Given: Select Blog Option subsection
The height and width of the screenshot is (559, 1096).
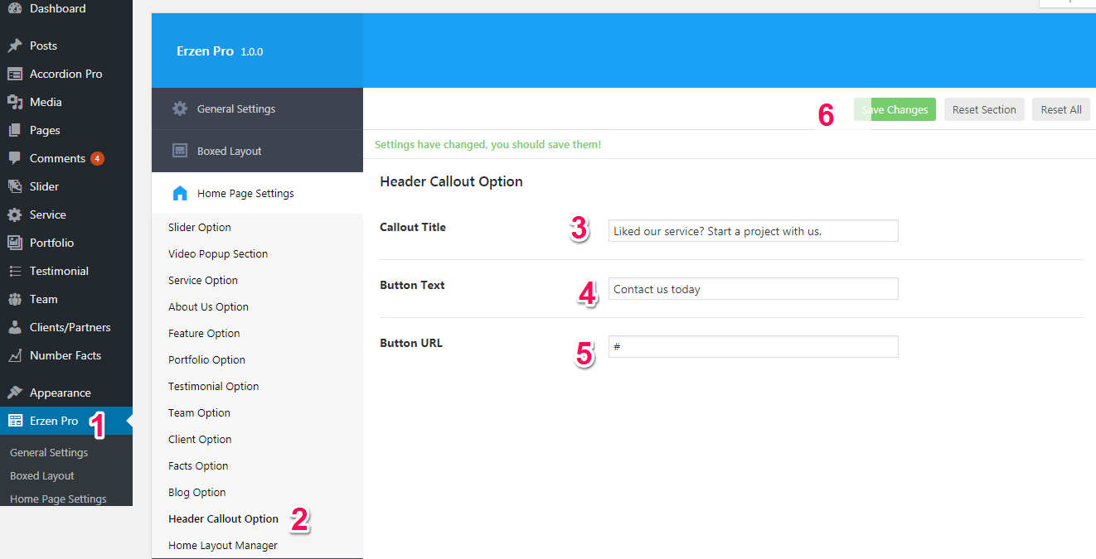Looking at the screenshot, I should pyautogui.click(x=196, y=492).
